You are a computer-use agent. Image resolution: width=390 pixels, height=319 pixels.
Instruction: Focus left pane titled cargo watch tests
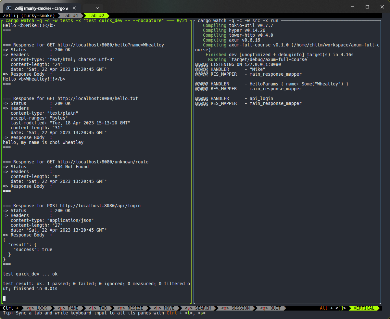click(85, 20)
